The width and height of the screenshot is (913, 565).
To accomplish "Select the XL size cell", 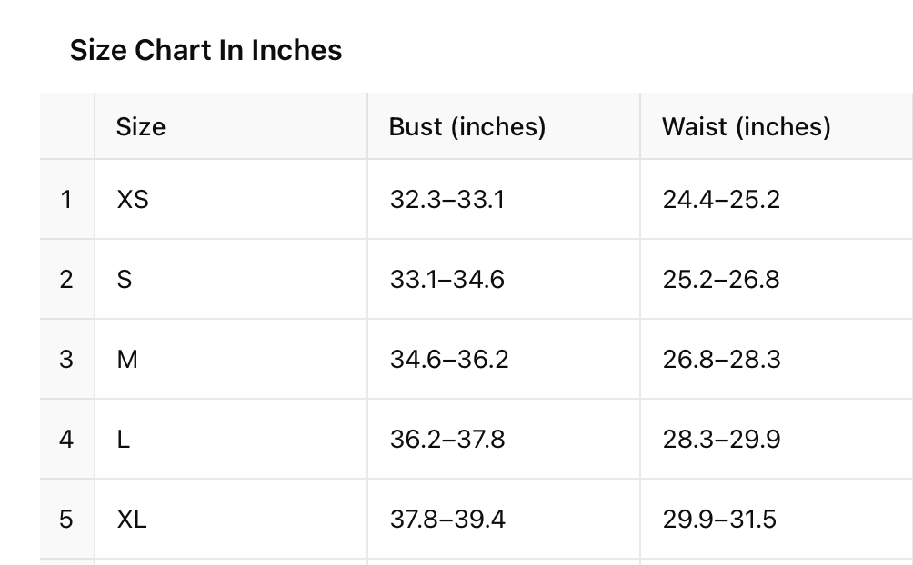I will (x=231, y=519).
